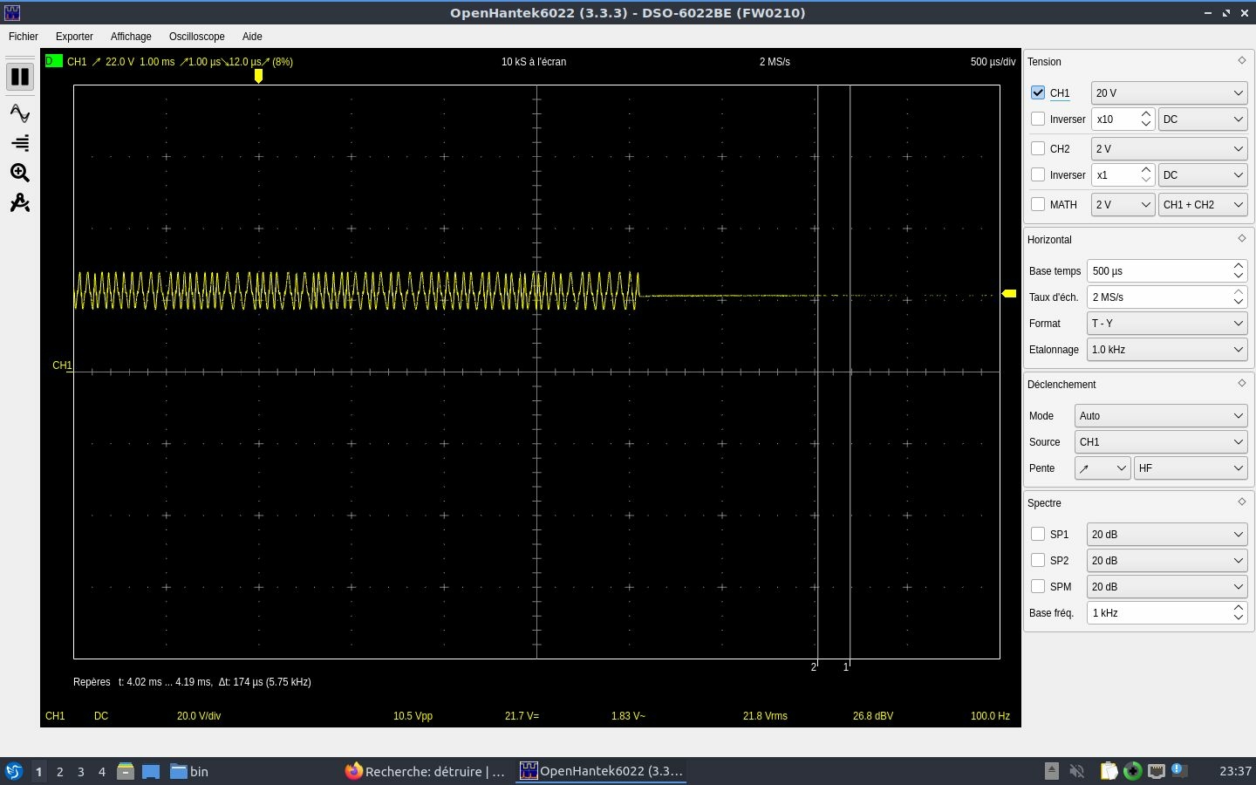This screenshot has height=785, width=1256.
Task: Open the LXQt start menu icon
Action: (14, 771)
